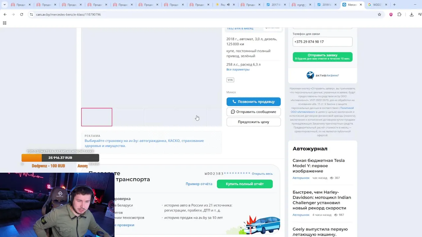Go back to the previous page
Viewport: 422px width, 237px height.
(x=5, y=14)
